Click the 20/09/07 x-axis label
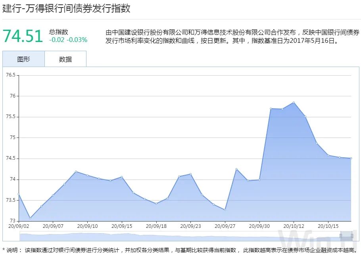The image size is (361, 256). [x=53, y=226]
